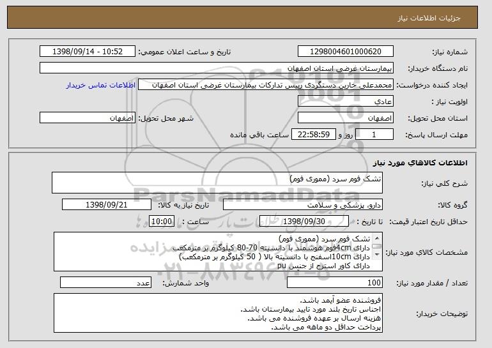Click the شماره نیاز field 1298004601000620

346,52
